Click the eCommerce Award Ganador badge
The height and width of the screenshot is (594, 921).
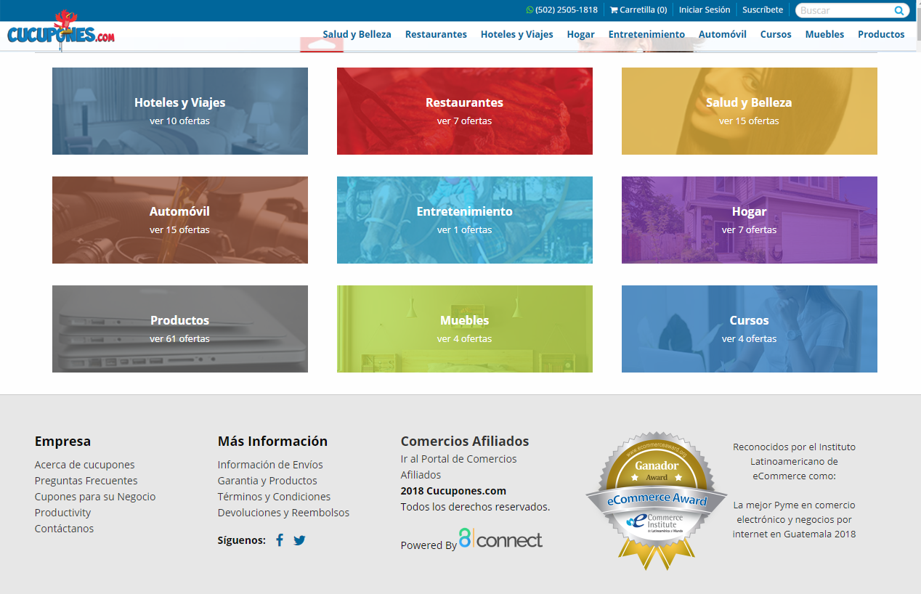[x=657, y=501]
